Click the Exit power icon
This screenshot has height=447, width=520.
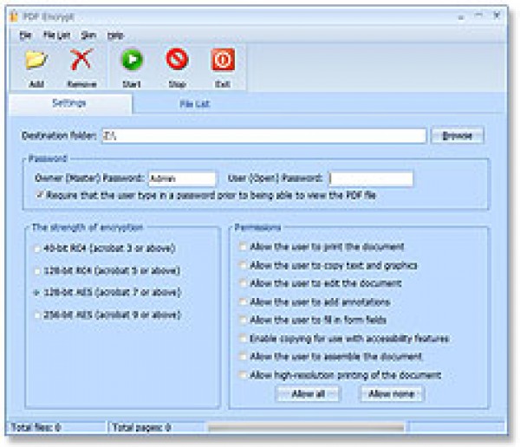click(x=223, y=62)
